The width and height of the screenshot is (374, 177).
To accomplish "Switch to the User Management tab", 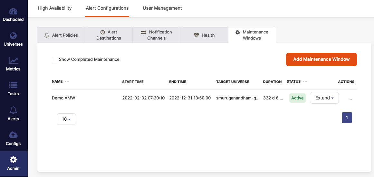I will coord(162,8).
